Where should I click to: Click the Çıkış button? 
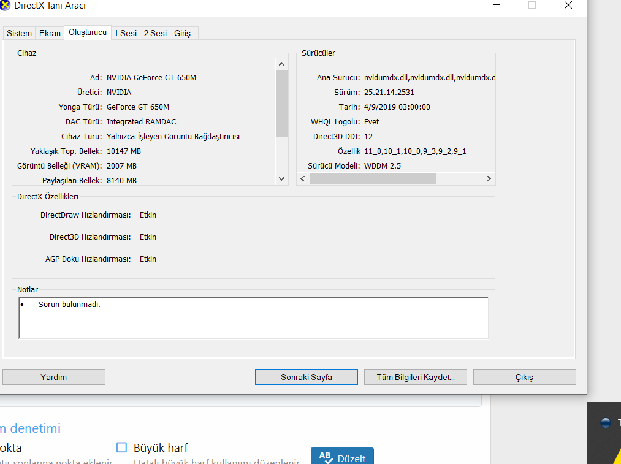point(524,377)
